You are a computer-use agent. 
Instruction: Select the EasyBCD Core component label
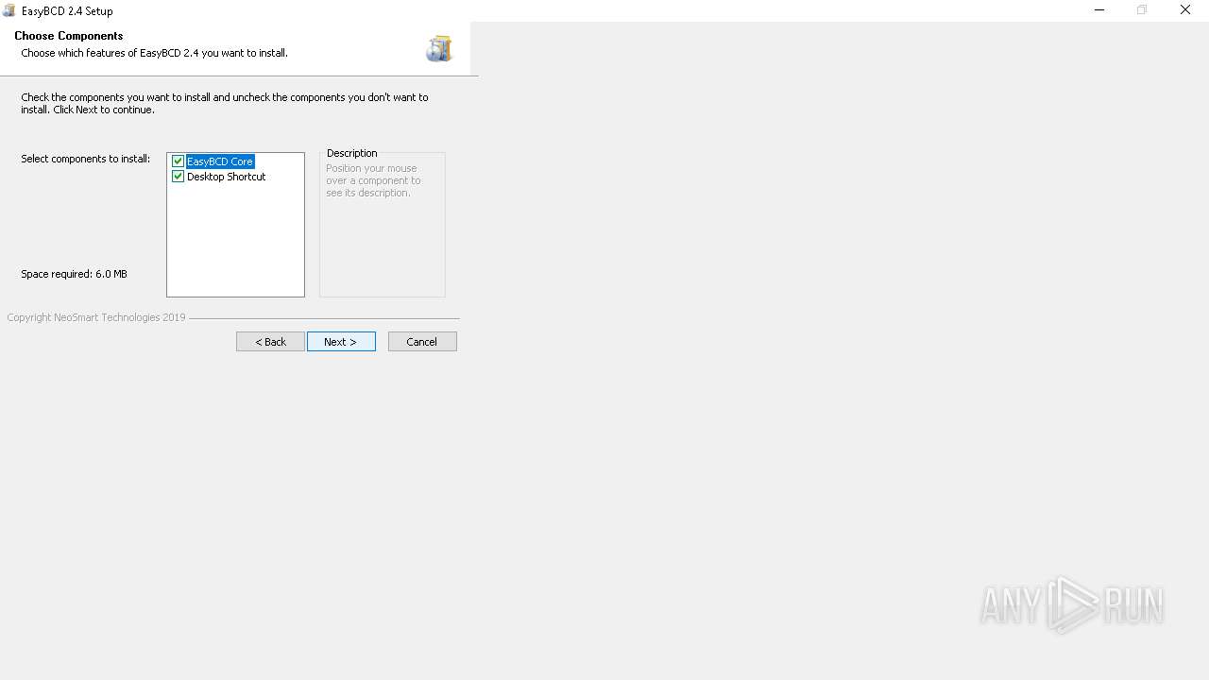point(220,161)
